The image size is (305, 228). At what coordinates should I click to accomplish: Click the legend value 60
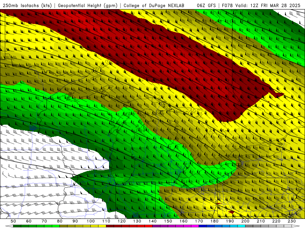point(29,221)
